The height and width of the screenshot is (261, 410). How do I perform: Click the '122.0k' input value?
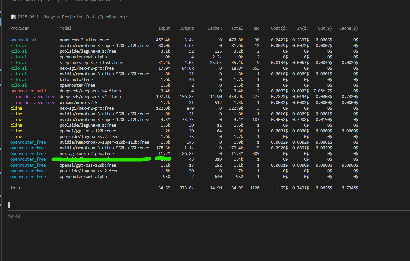click(163, 108)
